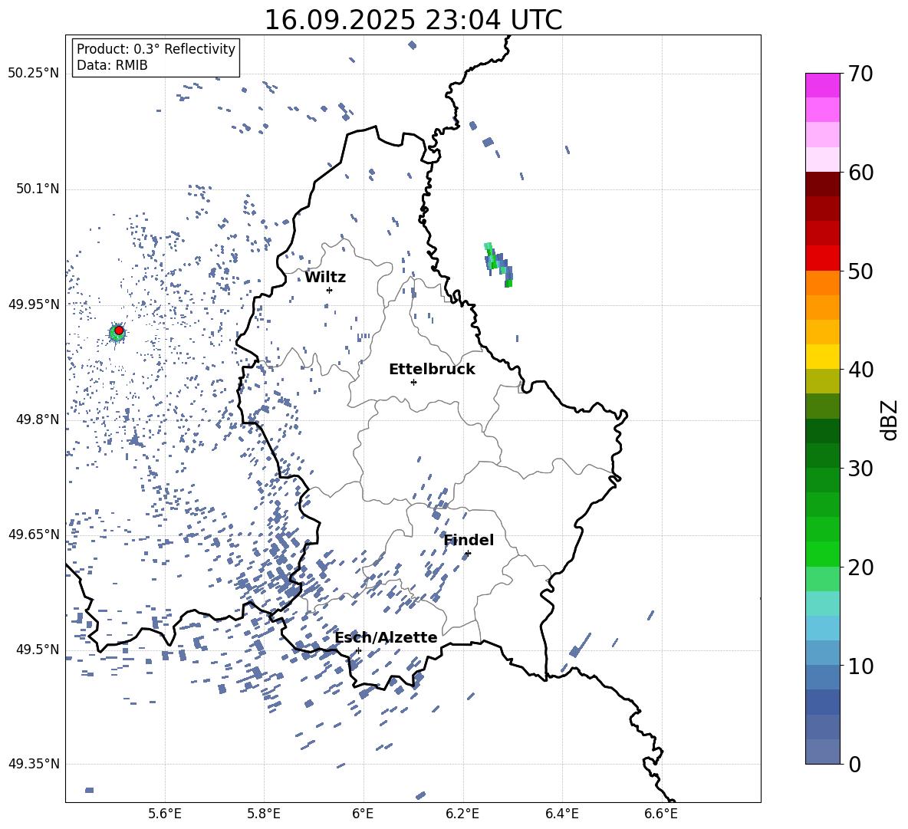Click the 49.35°N latitude label
Viewport: 908px width, 829px height.
[34, 764]
